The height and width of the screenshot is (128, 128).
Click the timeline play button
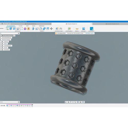[2, 106]
